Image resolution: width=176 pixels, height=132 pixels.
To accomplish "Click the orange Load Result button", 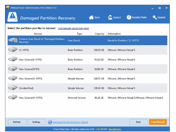I will 158,122.
